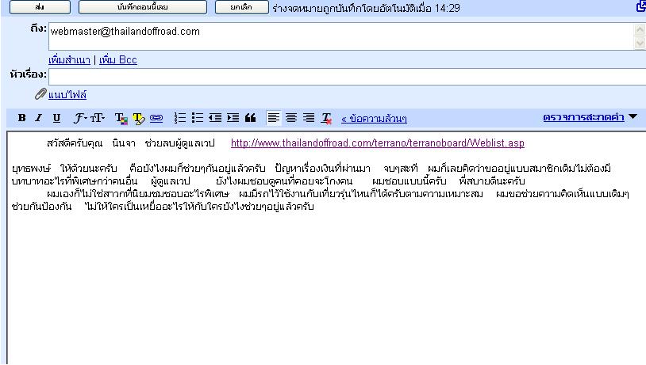Center align text

[x=291, y=118]
